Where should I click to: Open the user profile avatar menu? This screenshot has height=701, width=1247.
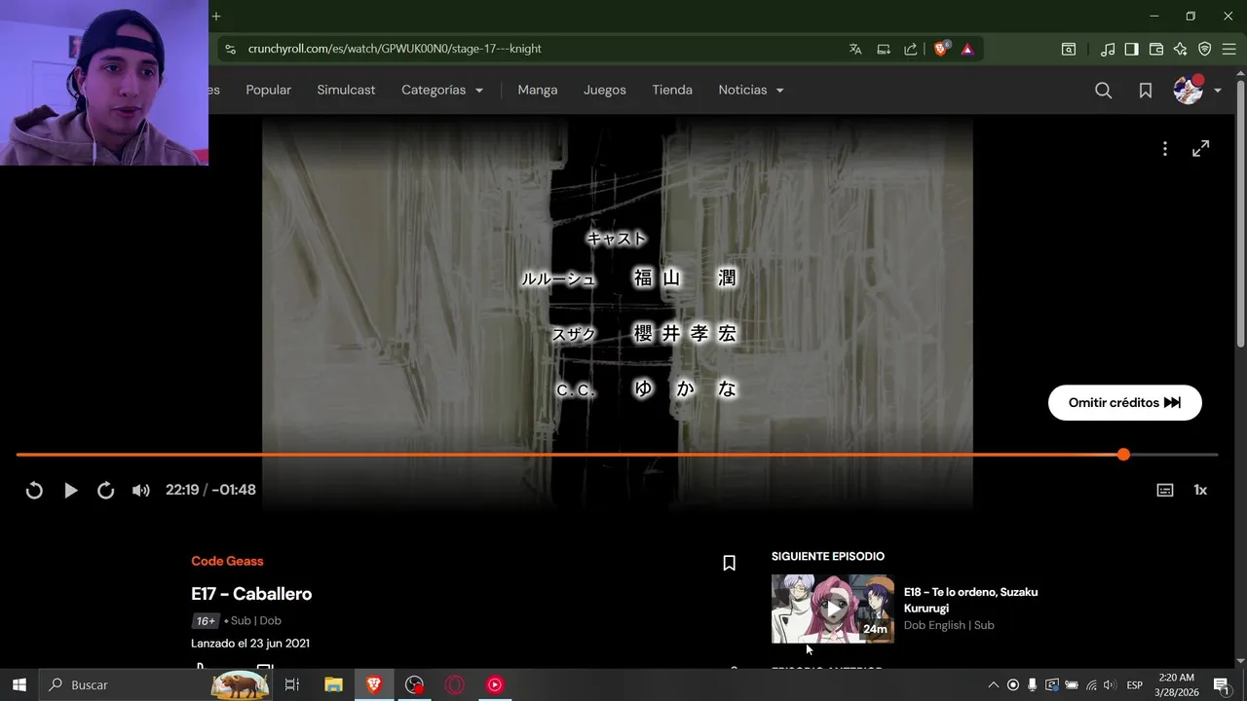pos(1189,90)
